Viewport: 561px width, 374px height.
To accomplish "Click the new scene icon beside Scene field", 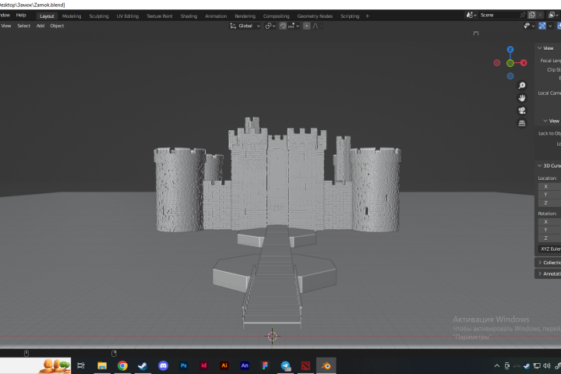I will click(532, 15).
